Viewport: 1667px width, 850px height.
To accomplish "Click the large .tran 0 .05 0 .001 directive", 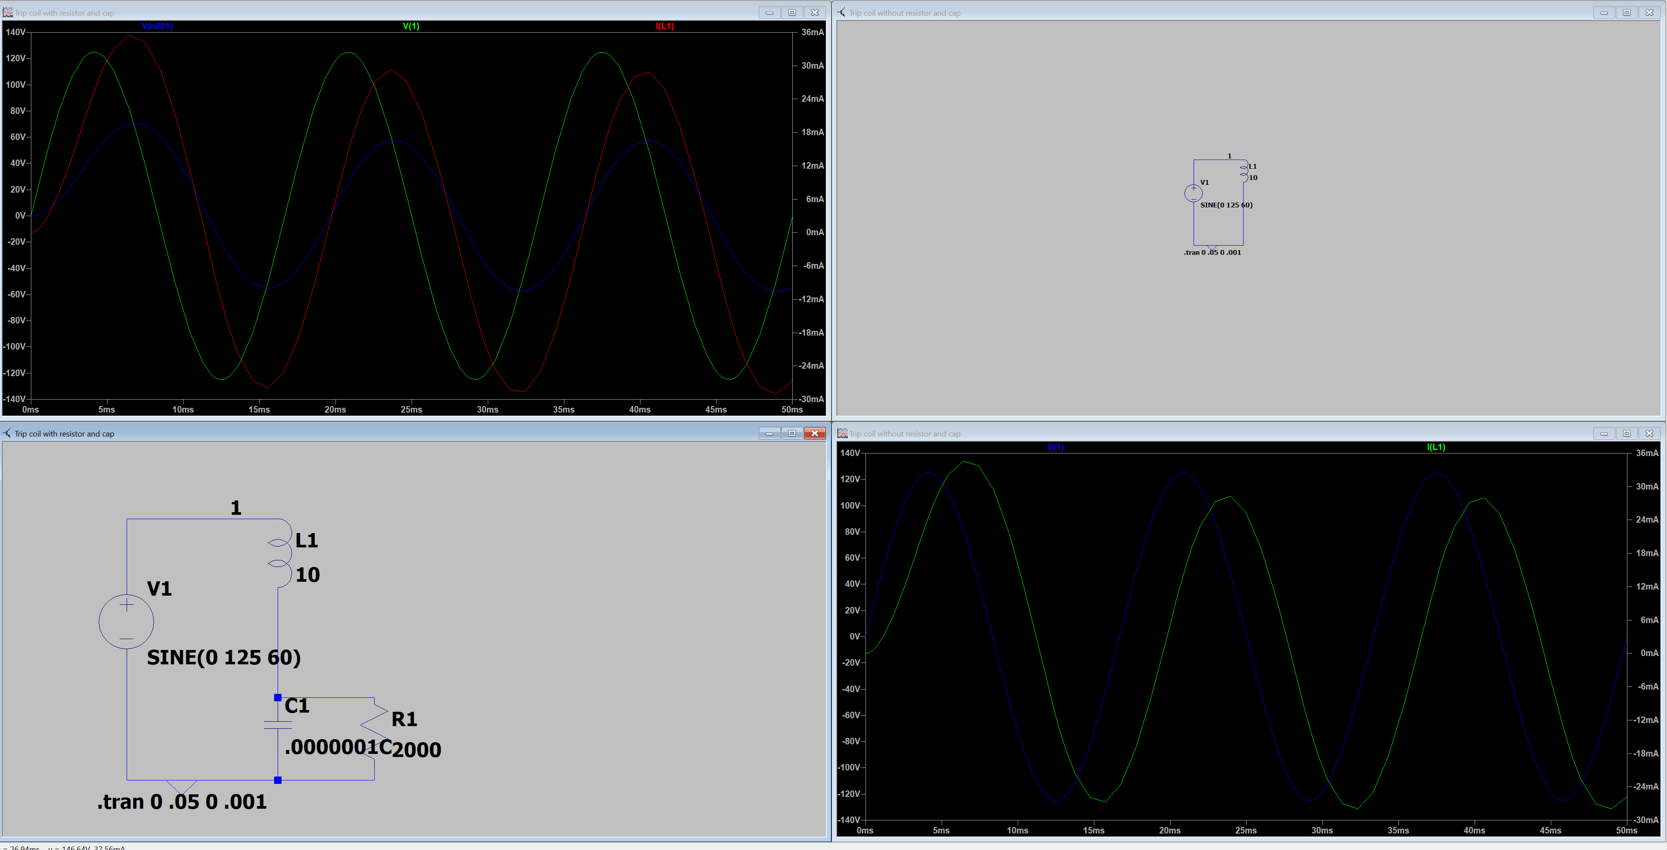I will point(182,802).
